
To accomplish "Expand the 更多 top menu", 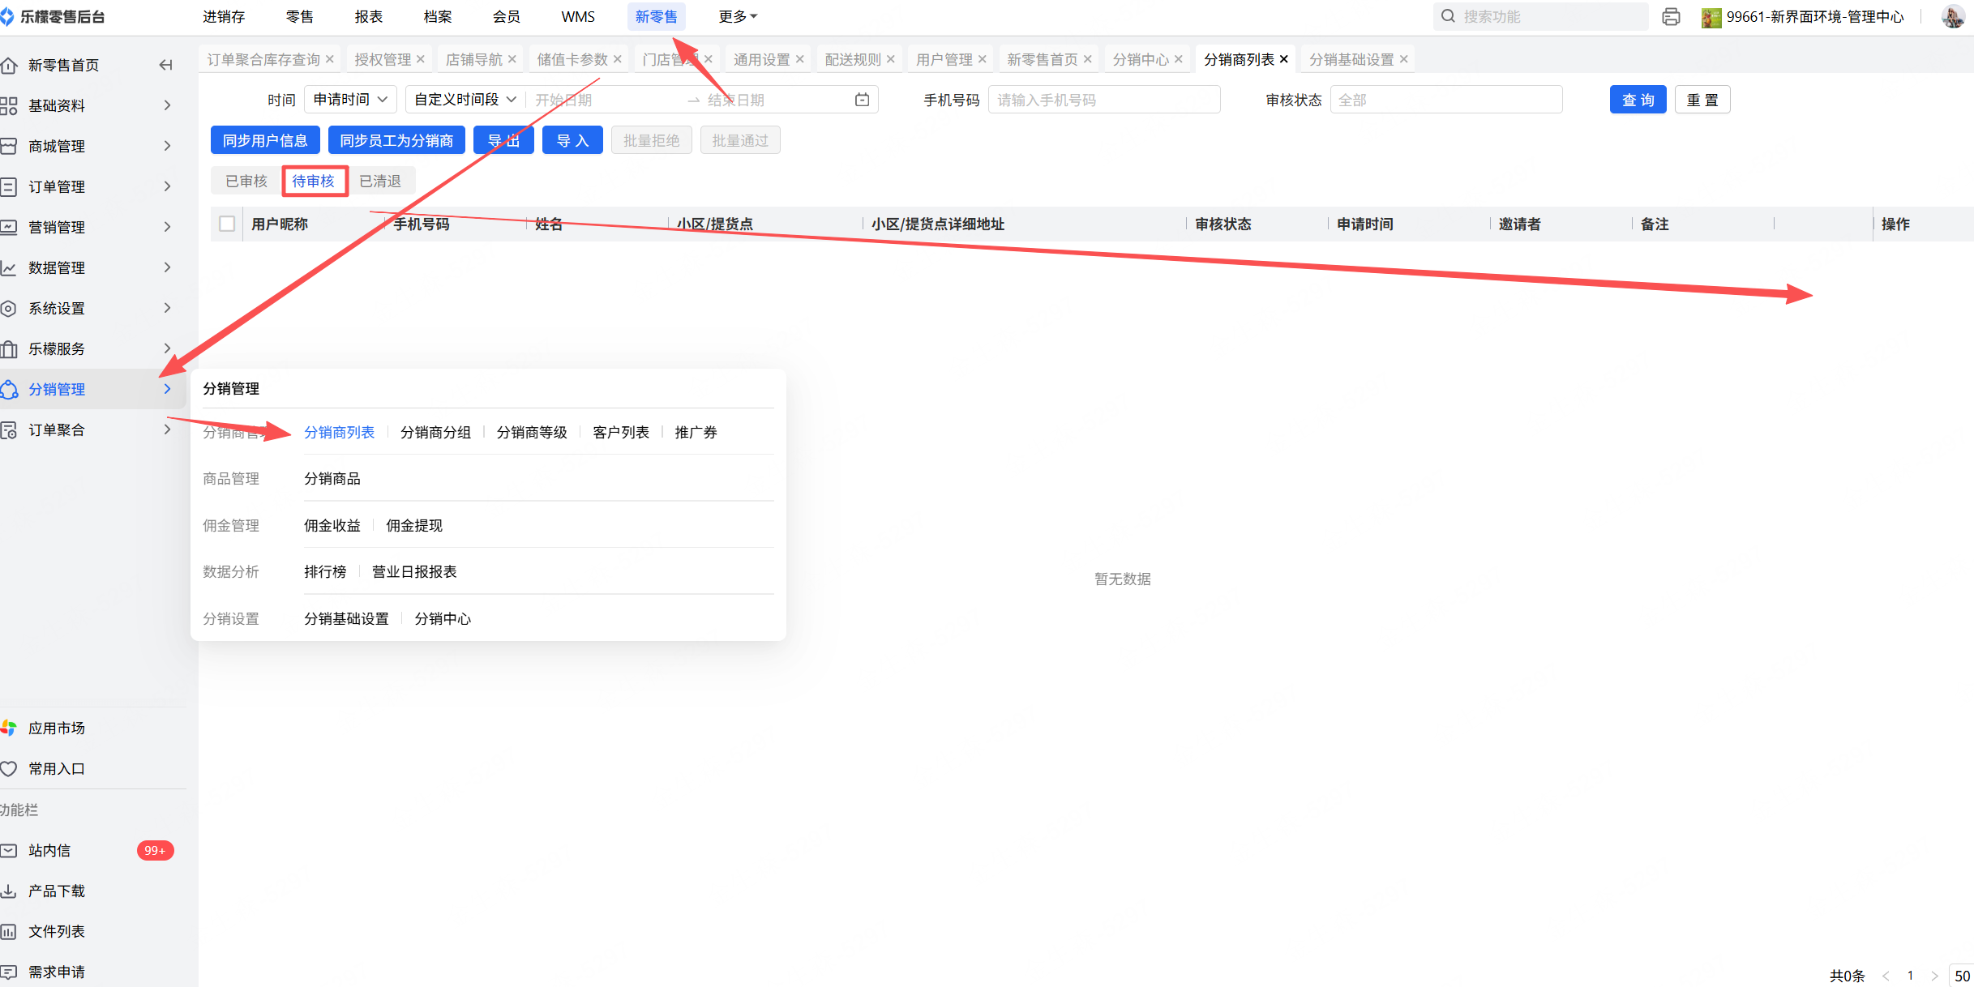I will 737,16.
